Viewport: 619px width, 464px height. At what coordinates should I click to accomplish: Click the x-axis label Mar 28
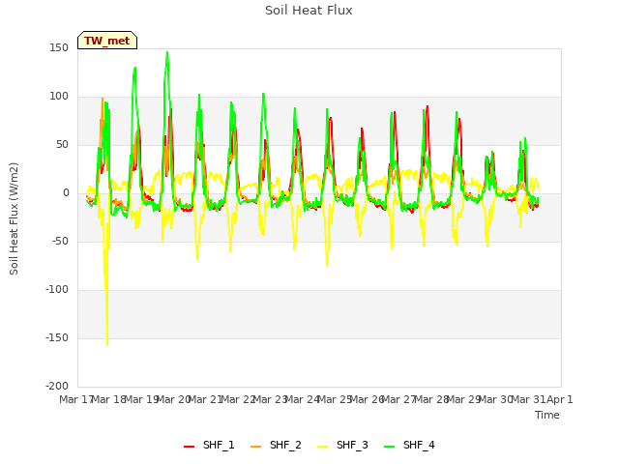(431, 399)
